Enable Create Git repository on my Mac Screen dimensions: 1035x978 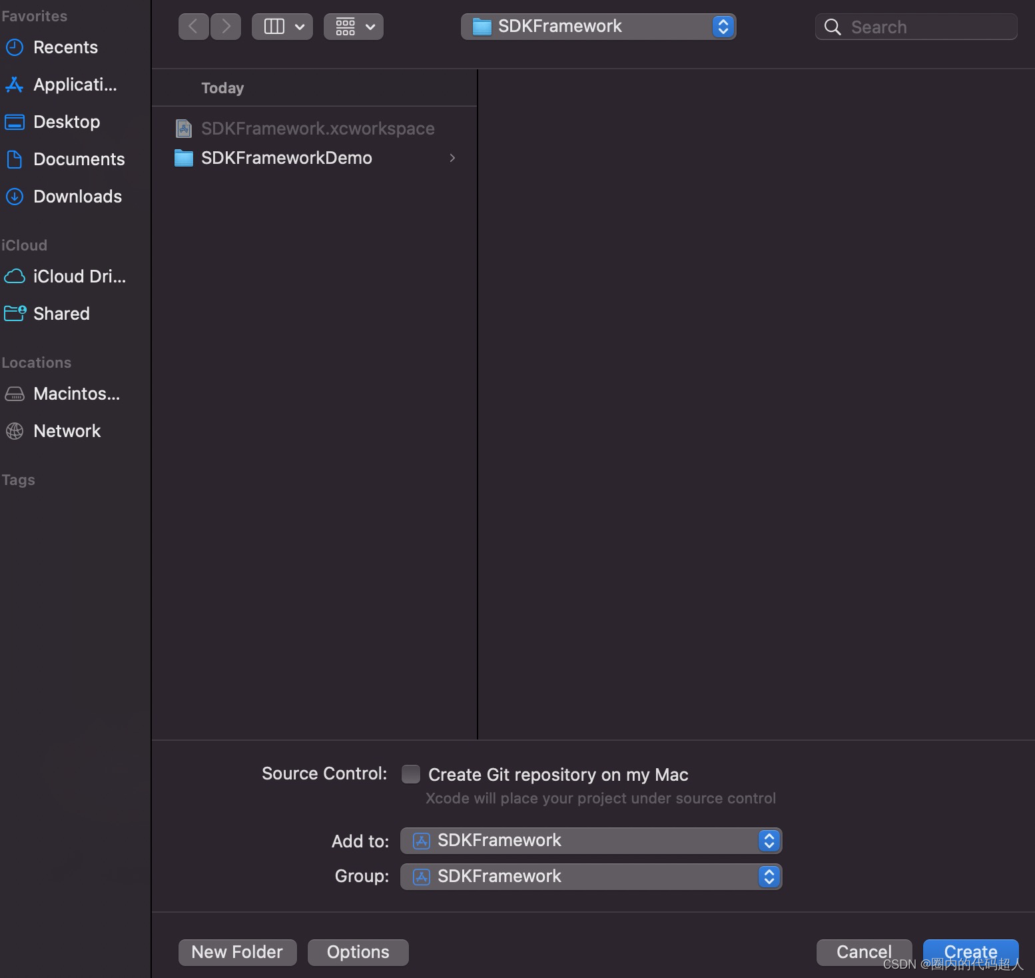[410, 774]
